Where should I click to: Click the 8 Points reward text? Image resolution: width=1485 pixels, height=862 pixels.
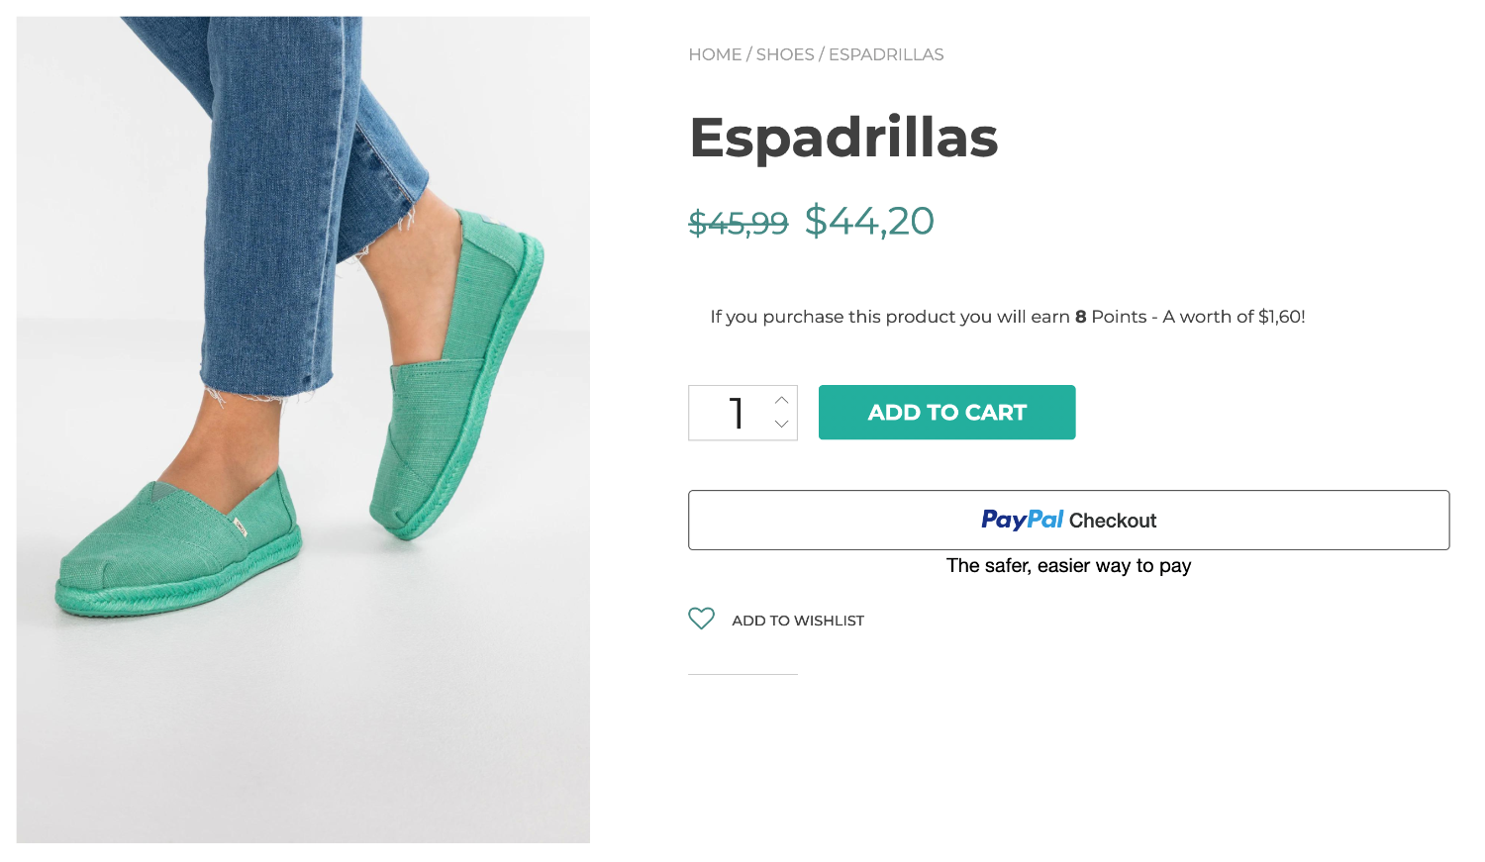[x=1111, y=317]
